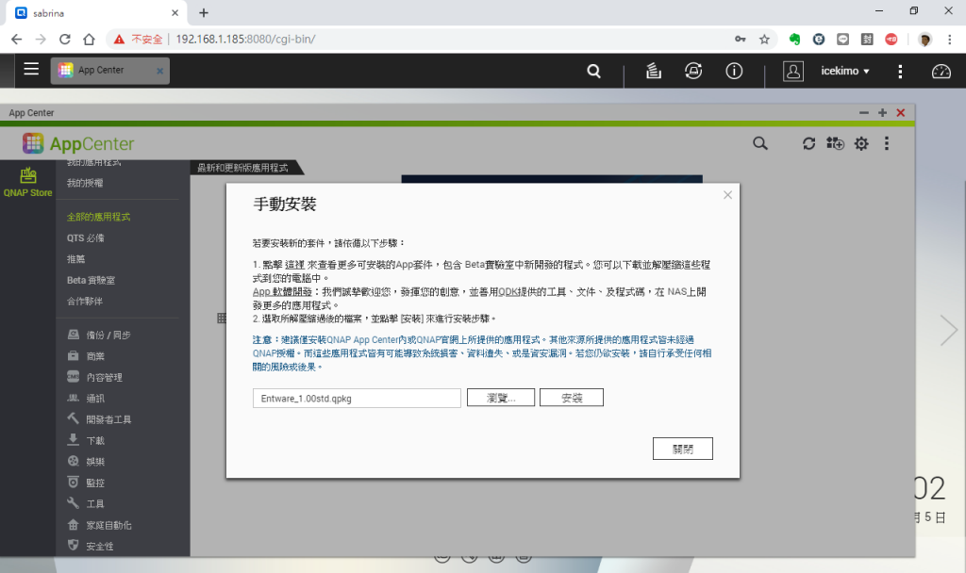Open the QDK link in dialog
966x573 pixels.
coord(508,292)
